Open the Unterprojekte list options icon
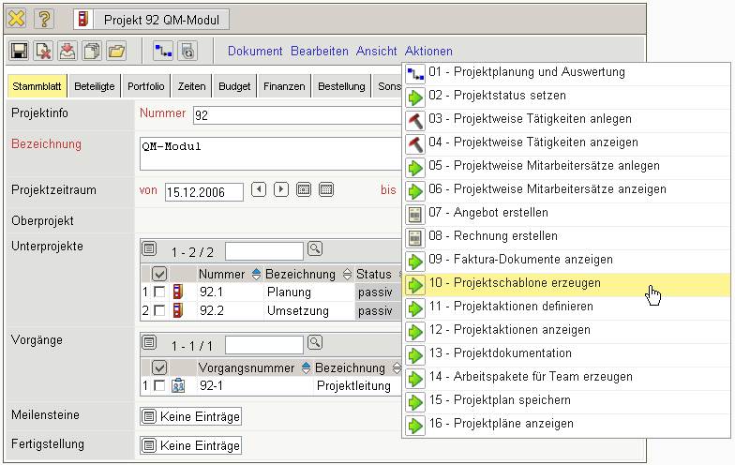This screenshot has width=735, height=465. click(150, 250)
